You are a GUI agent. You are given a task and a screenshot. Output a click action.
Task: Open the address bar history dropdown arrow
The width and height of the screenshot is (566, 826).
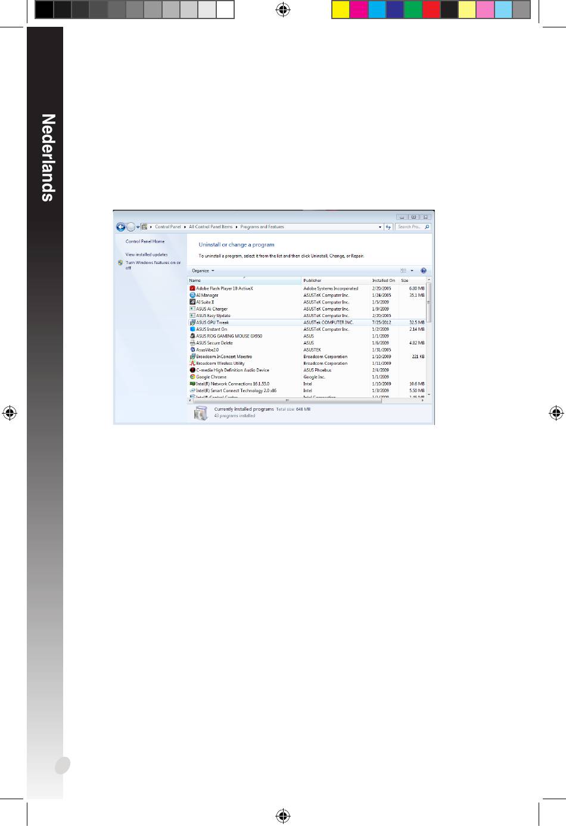[380, 227]
